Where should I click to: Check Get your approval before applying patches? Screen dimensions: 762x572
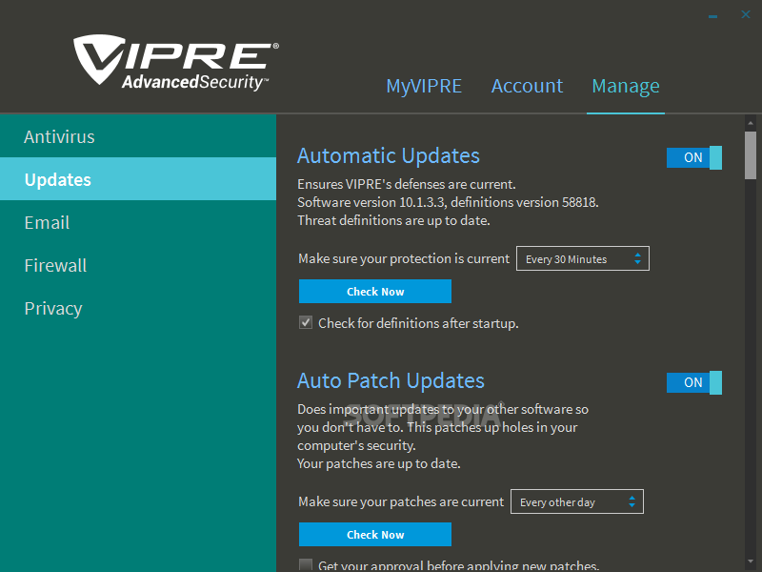(x=306, y=565)
